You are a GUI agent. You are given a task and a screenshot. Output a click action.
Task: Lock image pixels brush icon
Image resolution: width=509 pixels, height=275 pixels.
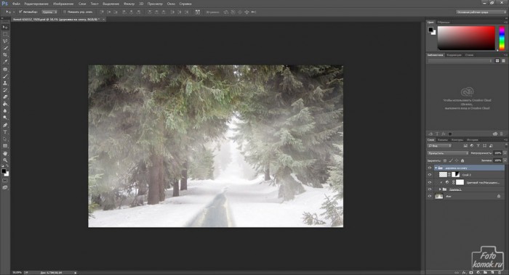click(451, 160)
